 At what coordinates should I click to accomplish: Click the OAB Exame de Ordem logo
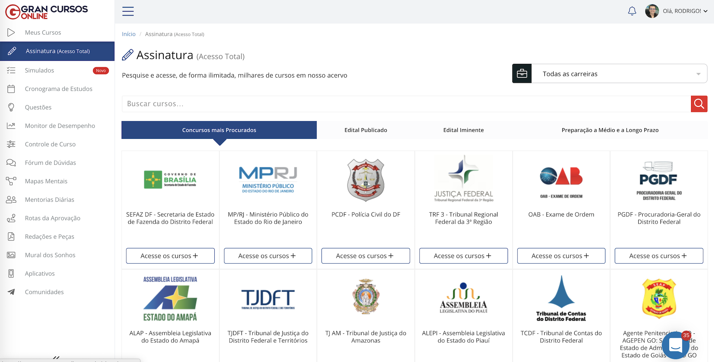(x=561, y=182)
